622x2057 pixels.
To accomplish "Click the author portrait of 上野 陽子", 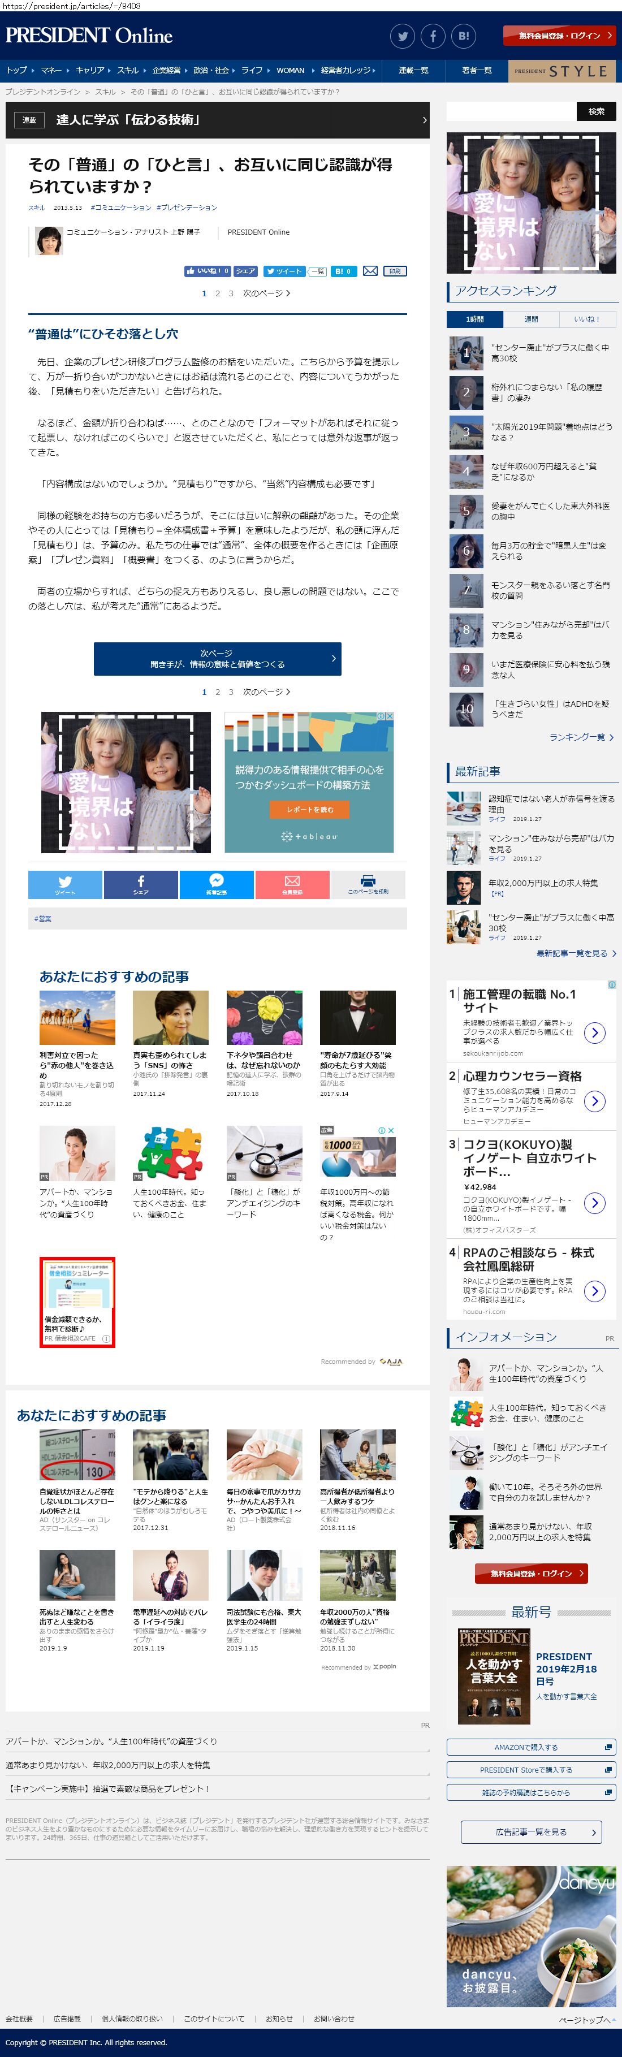I will [x=49, y=240].
